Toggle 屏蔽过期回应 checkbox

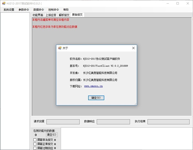pyautogui.click(x=35, y=148)
